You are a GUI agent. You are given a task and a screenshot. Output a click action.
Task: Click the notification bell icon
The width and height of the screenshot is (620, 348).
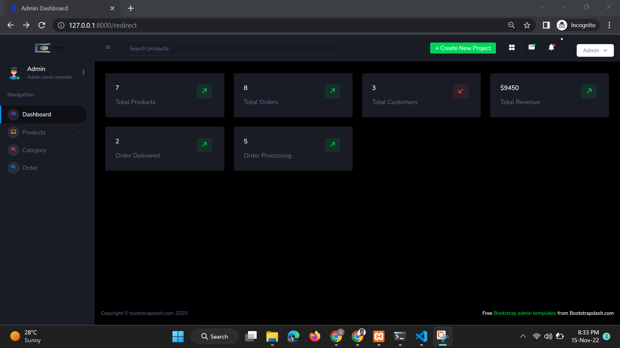point(552,47)
